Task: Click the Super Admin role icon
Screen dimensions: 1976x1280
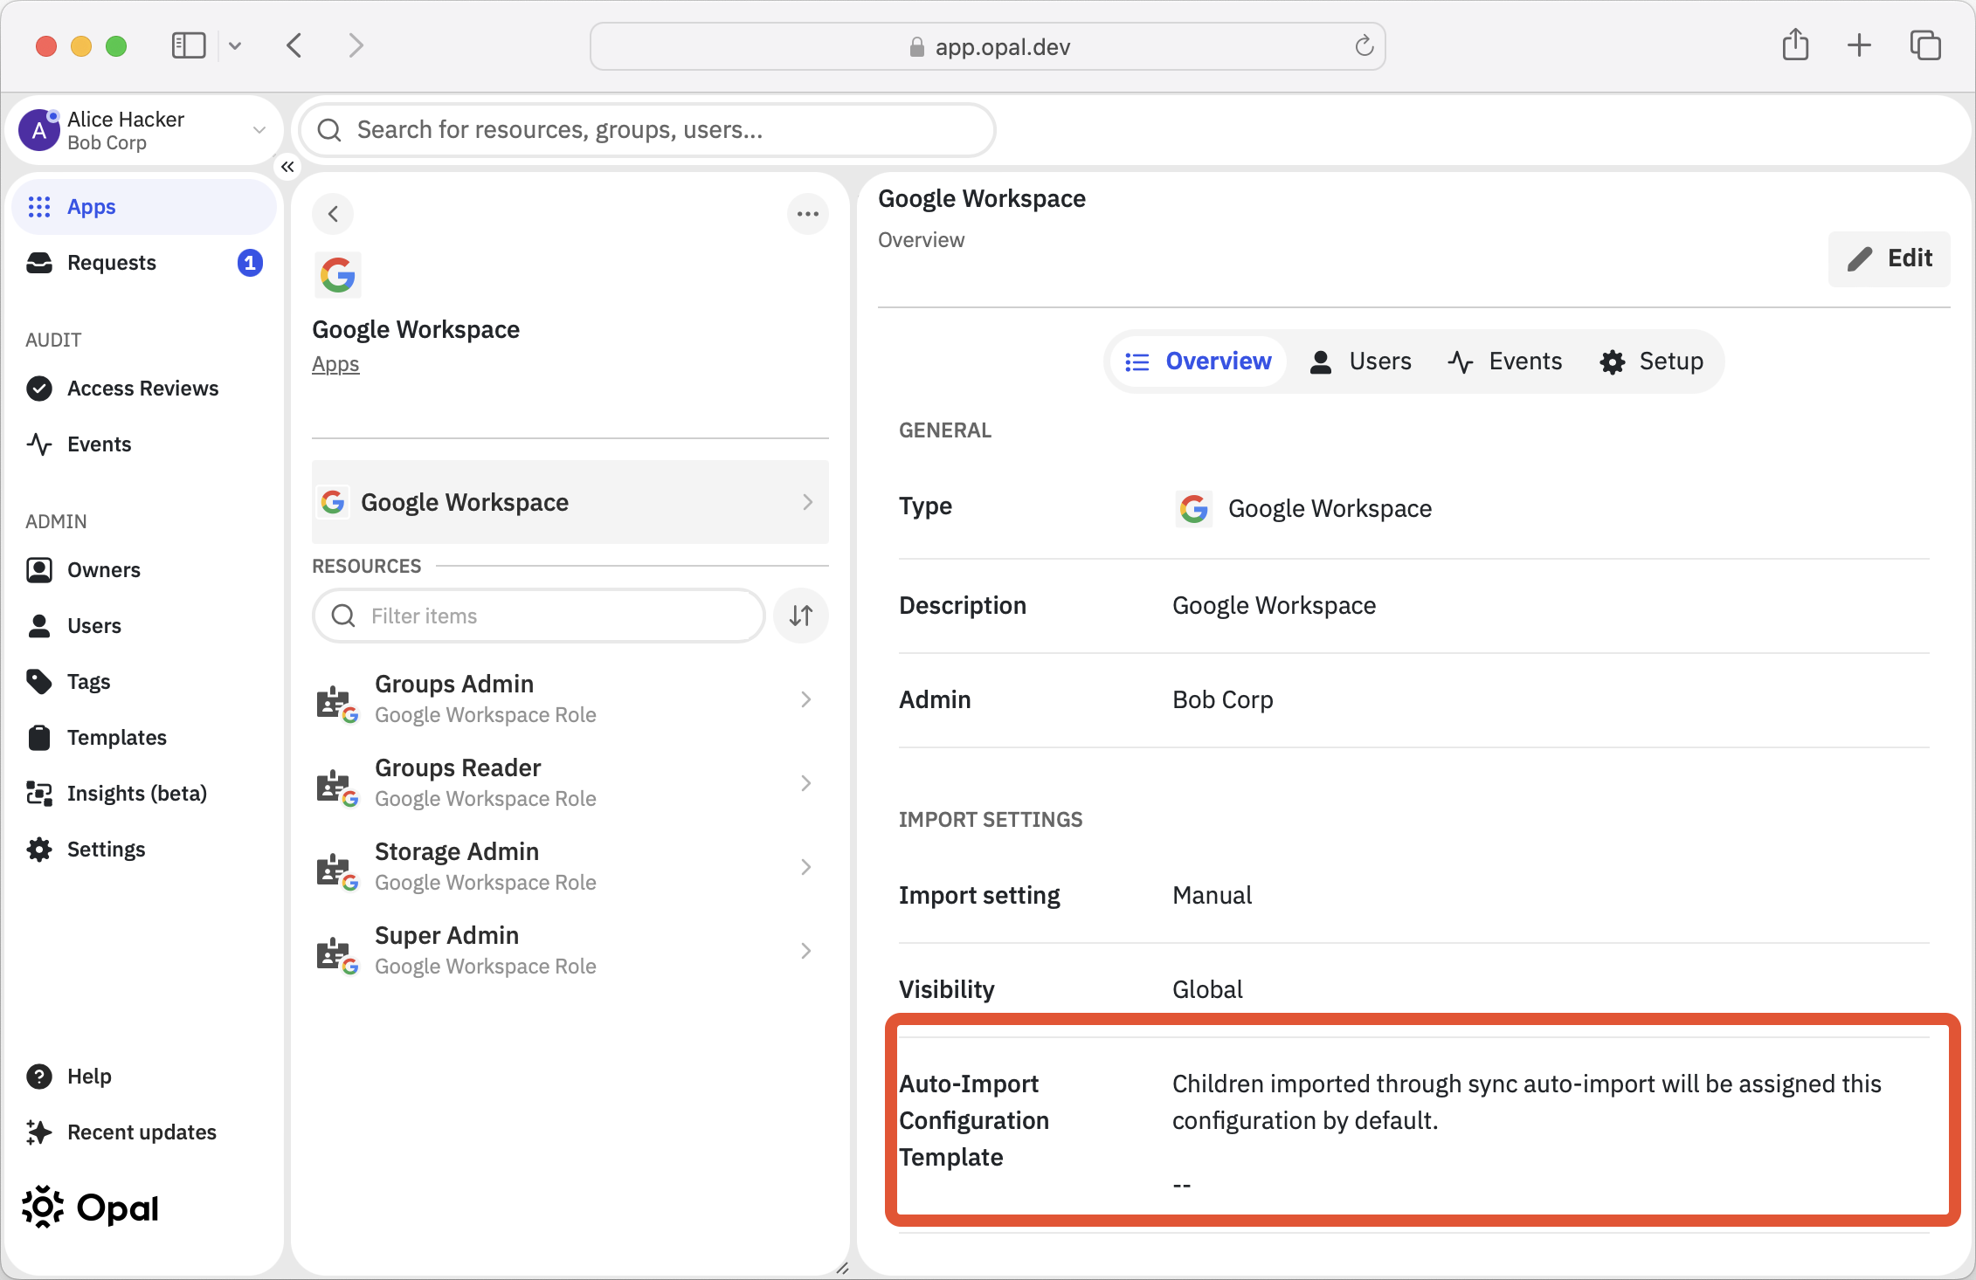Action: 337,954
